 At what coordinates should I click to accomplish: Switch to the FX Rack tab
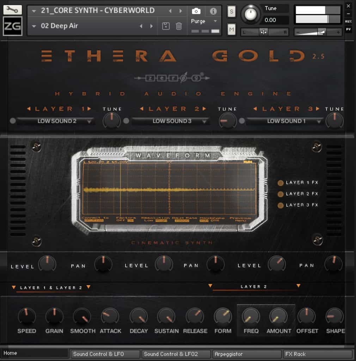318,354
